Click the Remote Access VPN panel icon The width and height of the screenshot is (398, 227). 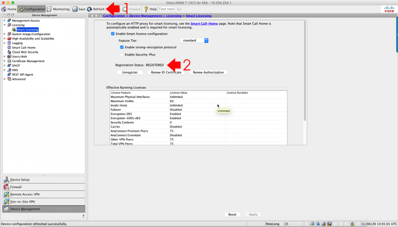tap(6, 194)
